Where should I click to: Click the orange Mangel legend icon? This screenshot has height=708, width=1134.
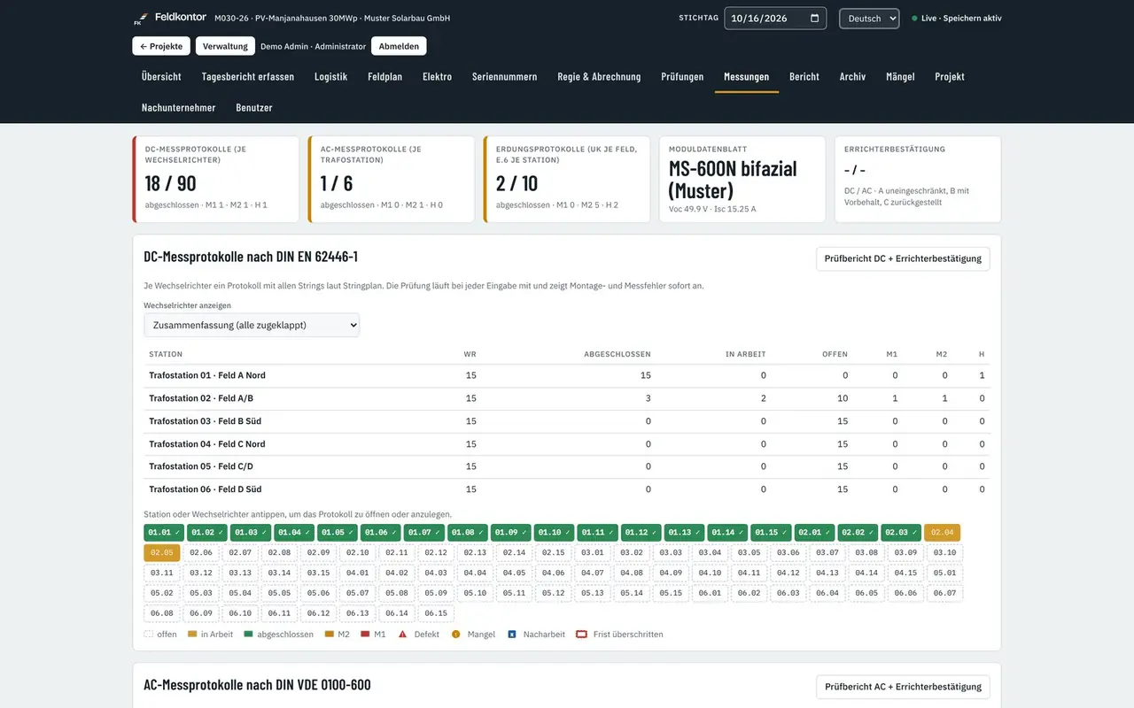(456, 635)
